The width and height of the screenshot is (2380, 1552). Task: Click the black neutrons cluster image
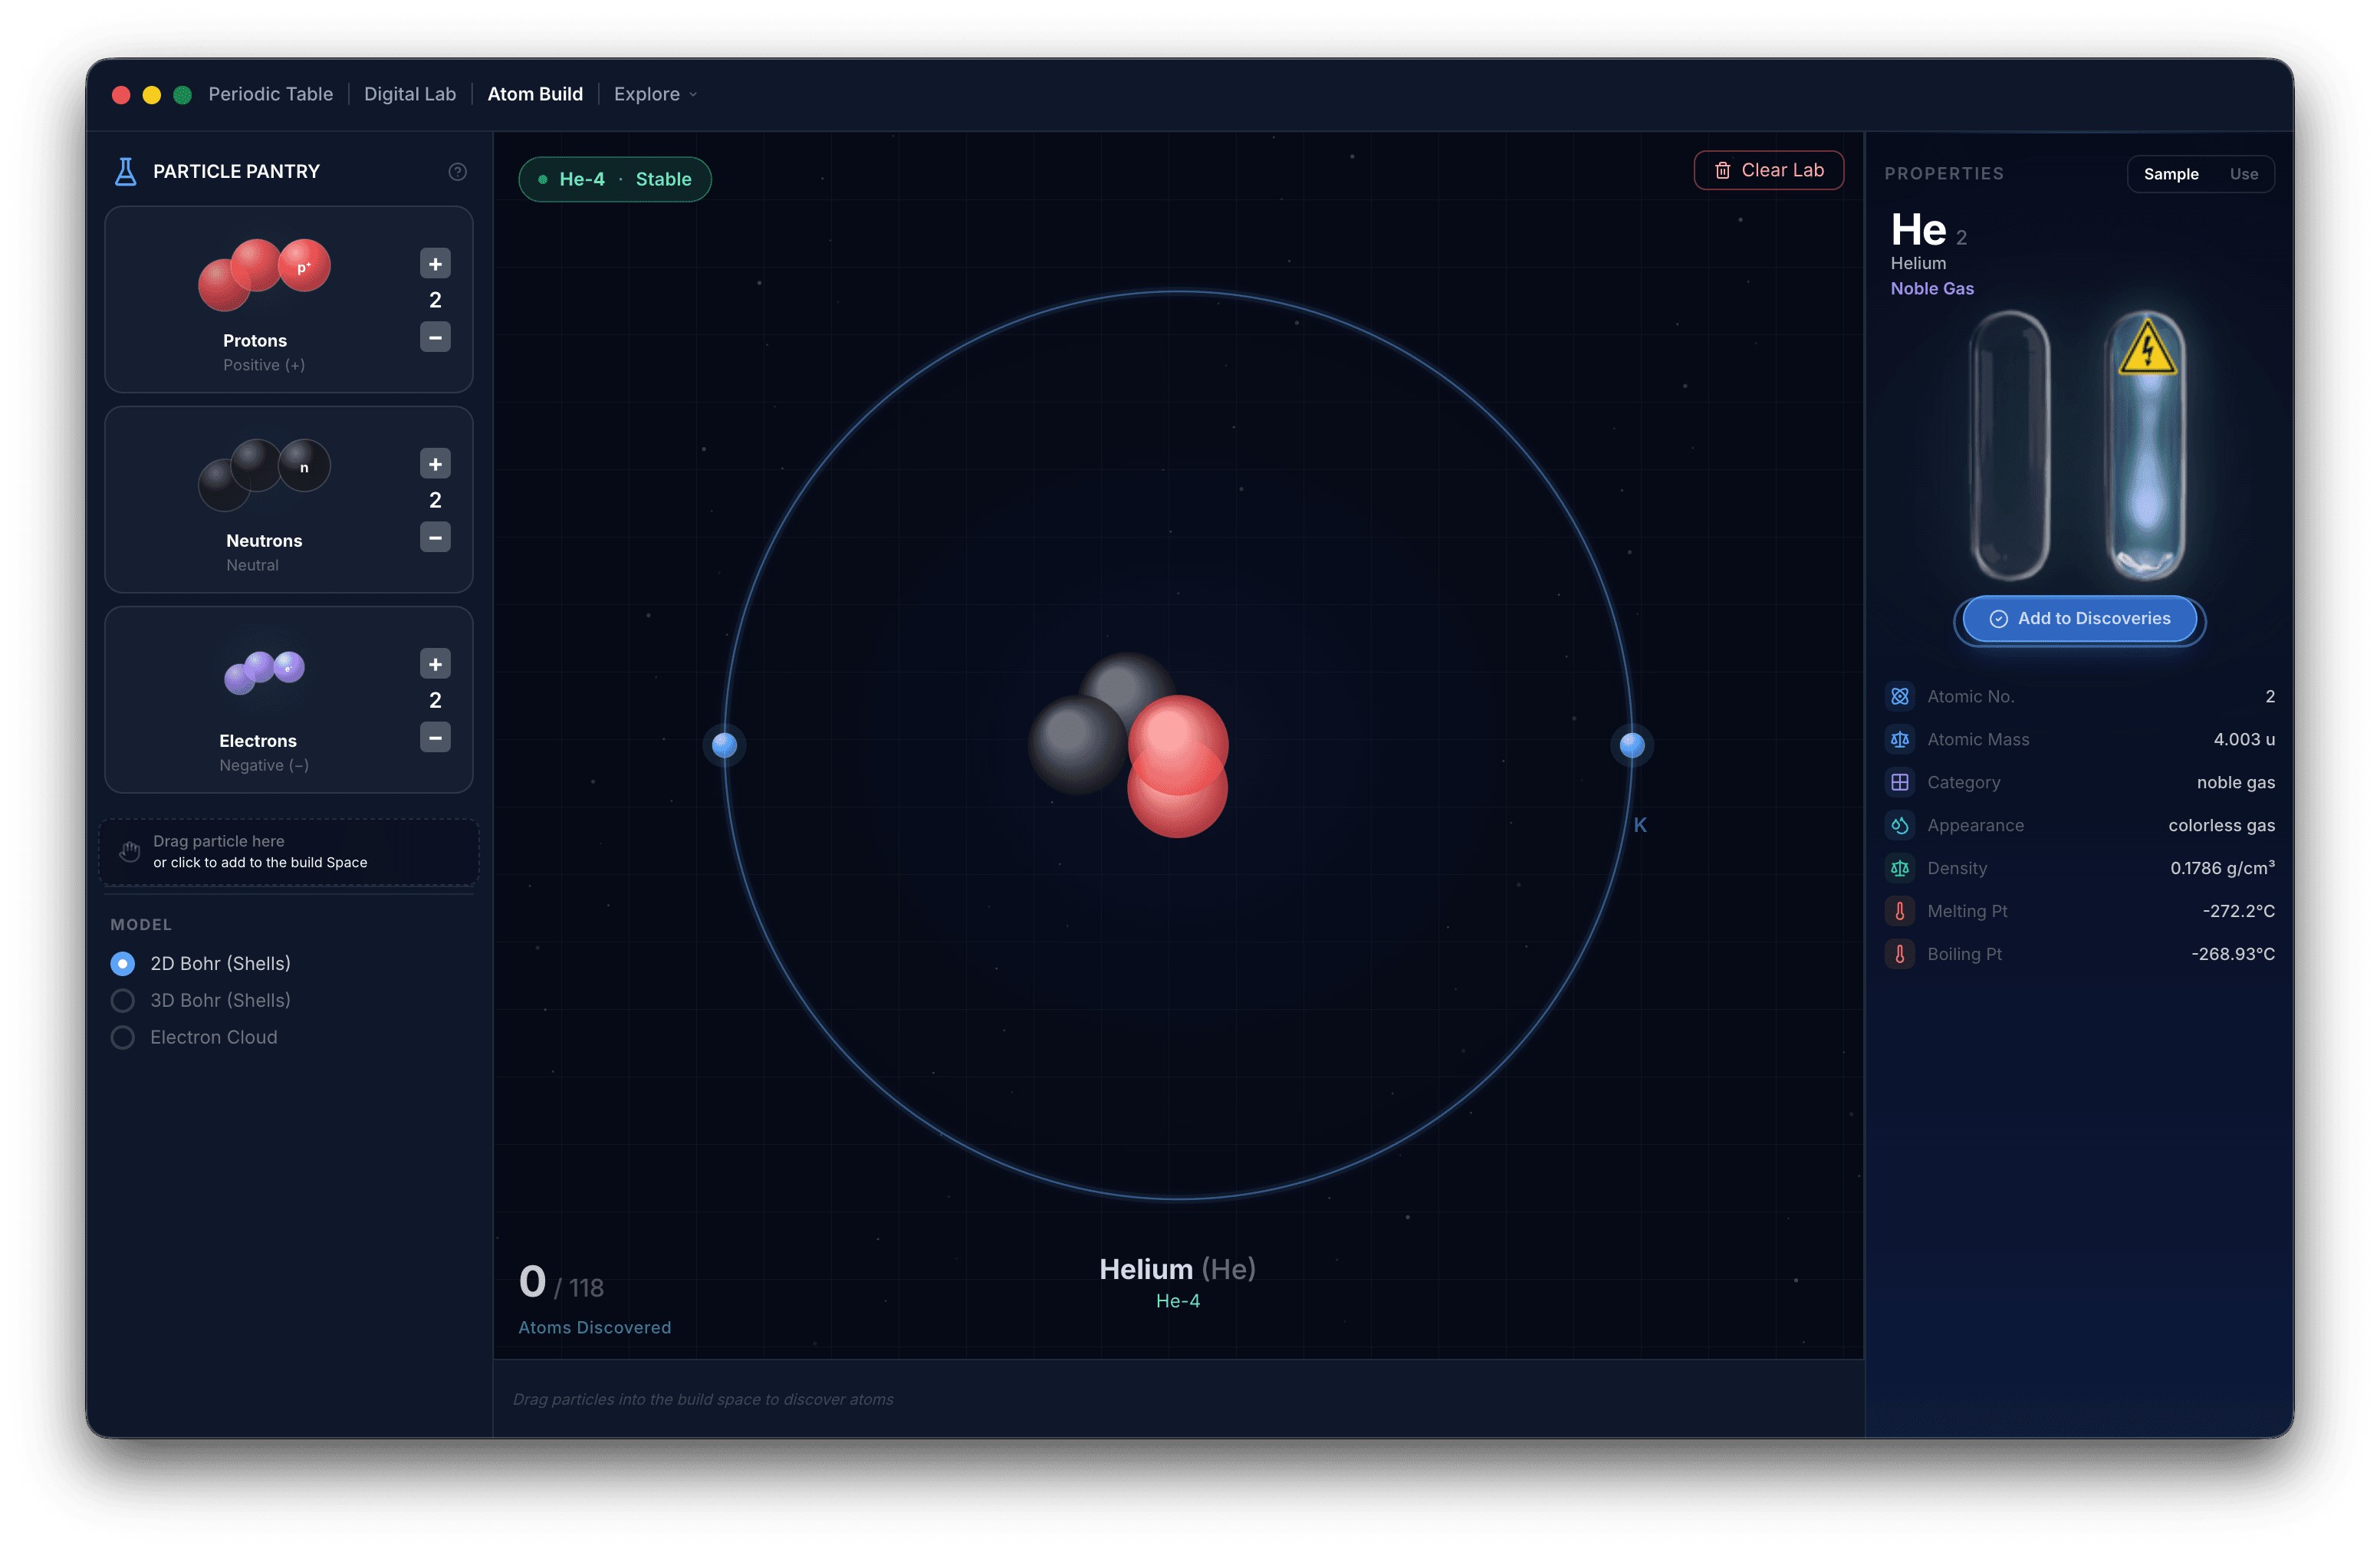pyautogui.click(x=264, y=474)
